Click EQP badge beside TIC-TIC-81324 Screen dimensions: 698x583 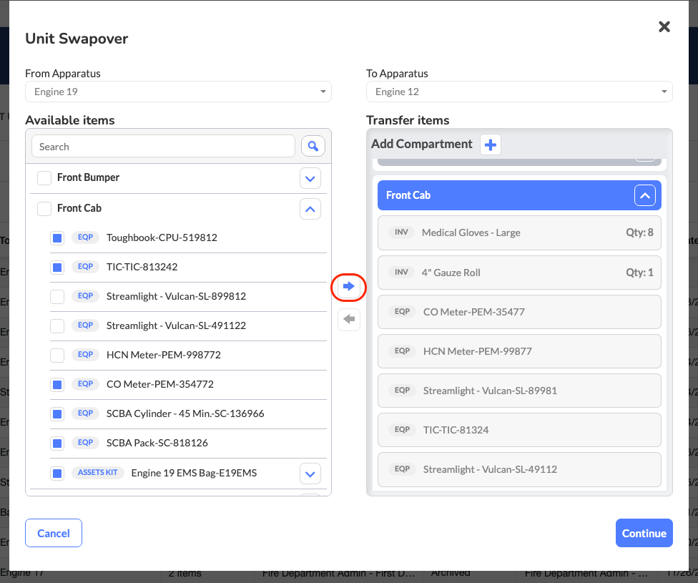402,430
